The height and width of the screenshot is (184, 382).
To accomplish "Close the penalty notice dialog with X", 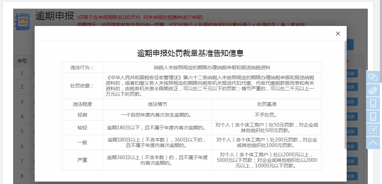I will pos(338,34).
